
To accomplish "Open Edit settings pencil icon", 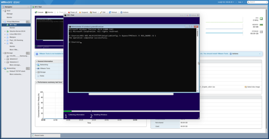I will (101, 12).
